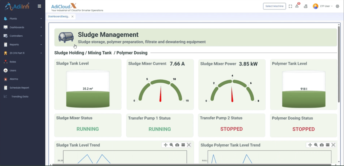This screenshot has width=344, height=166.
Task: Select pan tool on Sludge Polymer Tank Level Trend
Action: click(x=310, y=145)
